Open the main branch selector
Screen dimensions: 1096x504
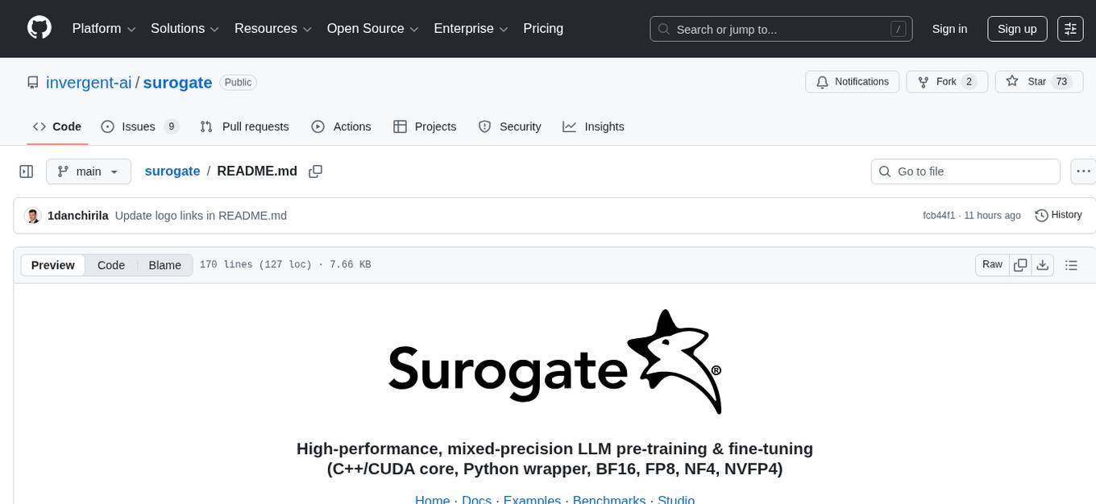tap(89, 171)
